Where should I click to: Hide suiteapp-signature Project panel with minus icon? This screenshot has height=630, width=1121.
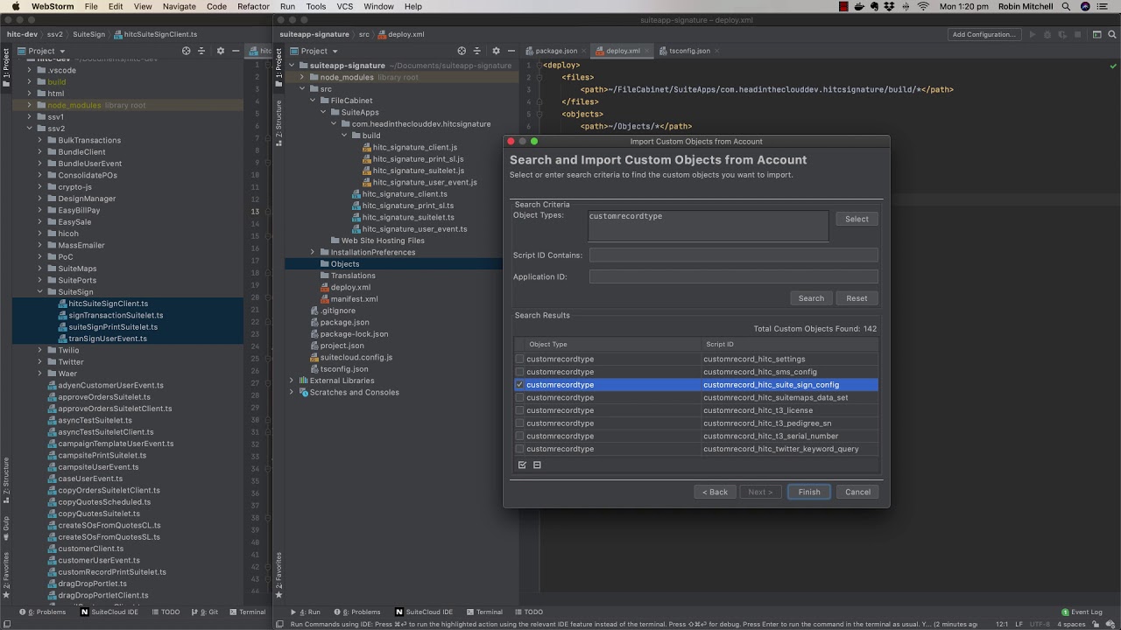coord(510,51)
